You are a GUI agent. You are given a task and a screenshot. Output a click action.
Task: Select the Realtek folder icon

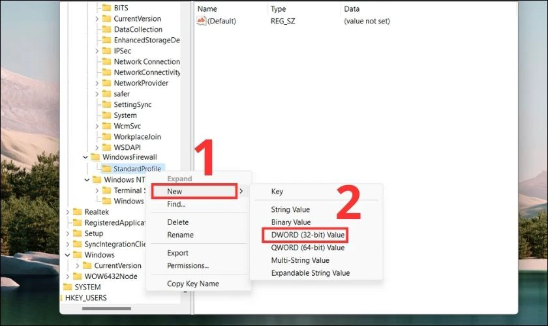pyautogui.click(x=77, y=212)
